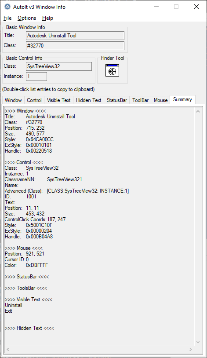Click the horizontal scrollbar right arrow
Screen dimensions: 207x358
click(191, 349)
